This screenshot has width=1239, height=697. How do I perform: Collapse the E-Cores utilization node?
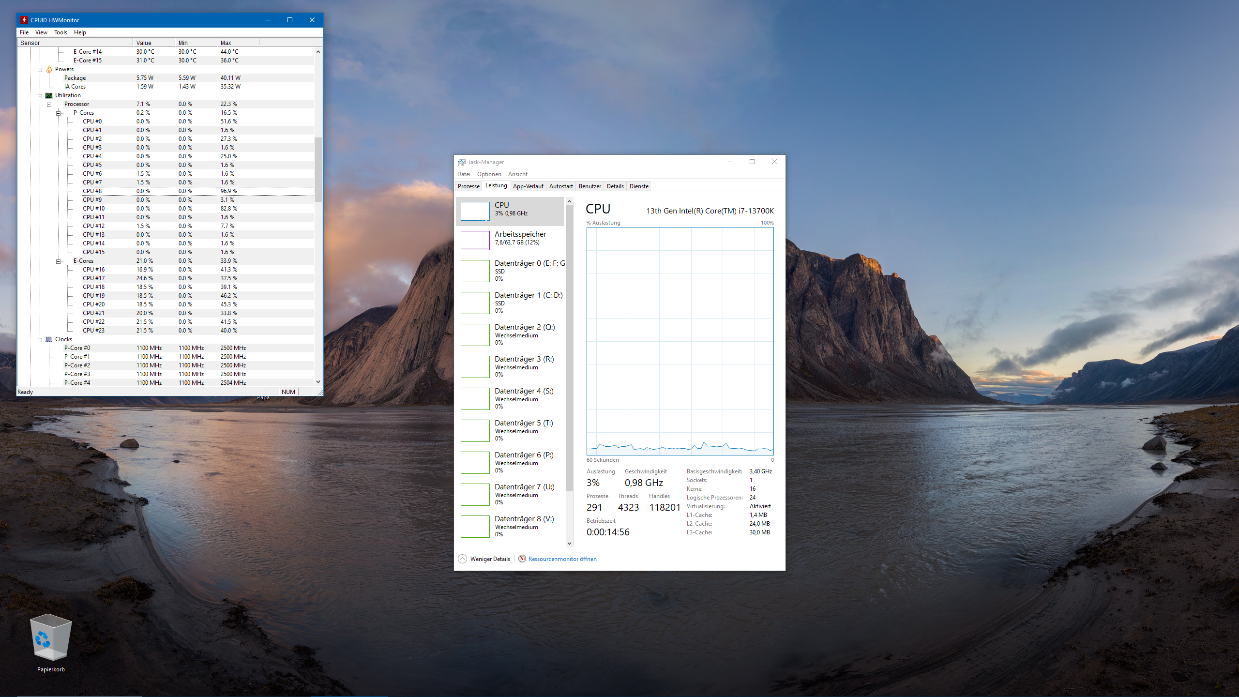click(58, 261)
